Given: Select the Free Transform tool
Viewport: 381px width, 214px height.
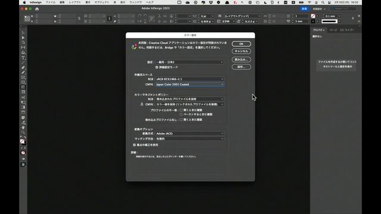Looking at the screenshot, I should click(23, 102).
